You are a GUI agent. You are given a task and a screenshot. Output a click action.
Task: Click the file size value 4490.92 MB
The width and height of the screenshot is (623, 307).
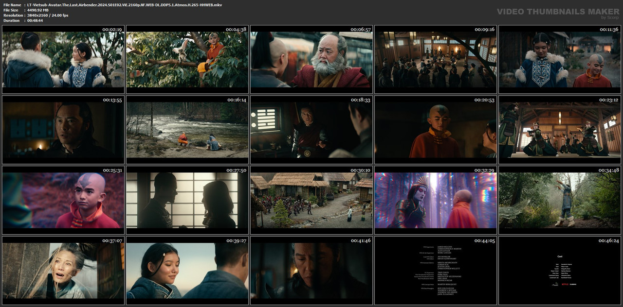[x=38, y=10]
